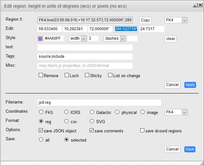Expand the width style dropdown
This screenshot has height=166, width=204.
coord(78,38)
